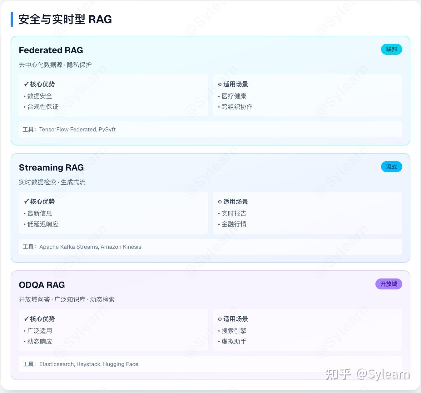421x393 pixels.
Task: Click the 知乎 logo text at bottom right
Action: [x=338, y=374]
